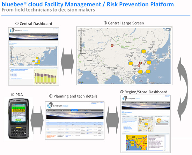Pan the Central Large Screen map right

[83, 31]
